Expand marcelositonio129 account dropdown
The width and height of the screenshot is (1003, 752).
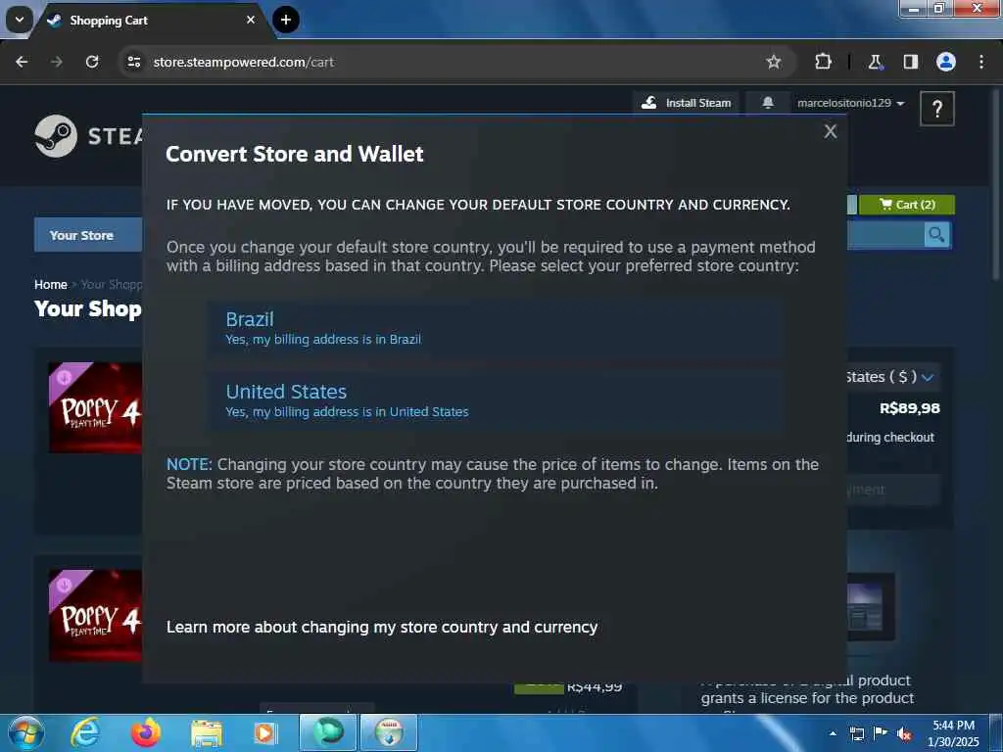click(850, 103)
